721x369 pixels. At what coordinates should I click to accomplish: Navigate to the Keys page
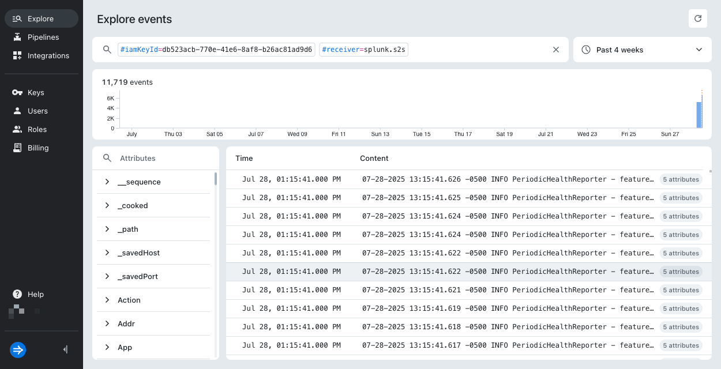42,92
